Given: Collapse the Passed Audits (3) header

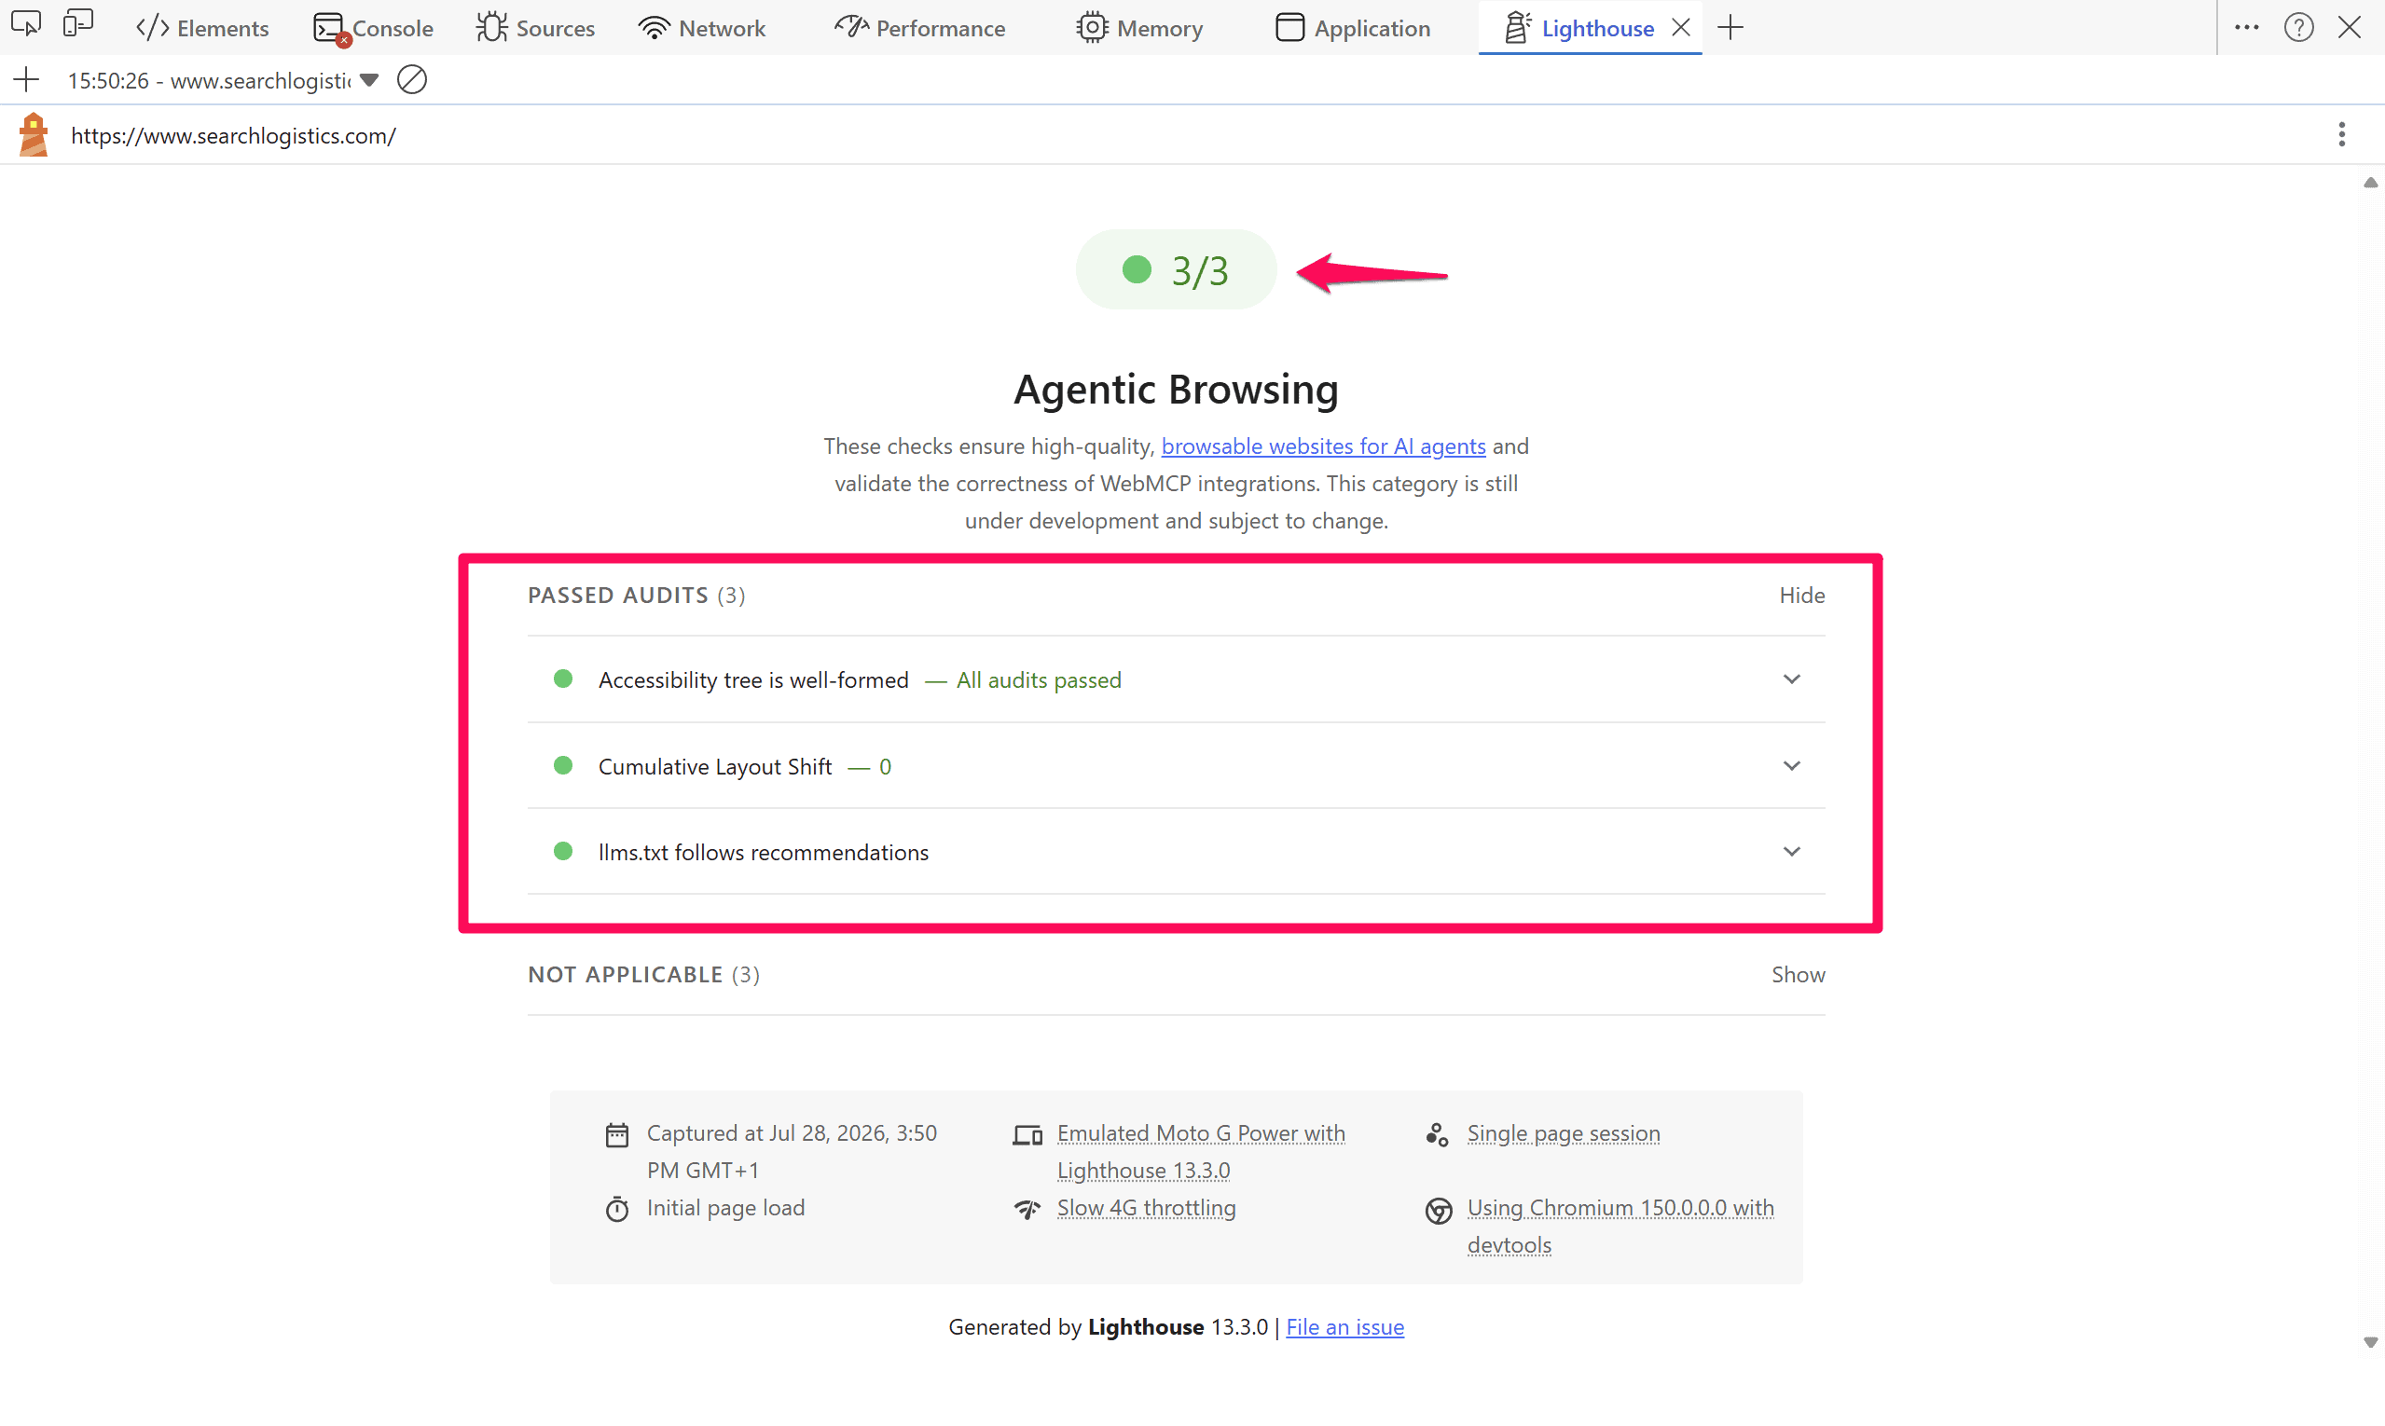Looking at the screenshot, I should tap(637, 595).
